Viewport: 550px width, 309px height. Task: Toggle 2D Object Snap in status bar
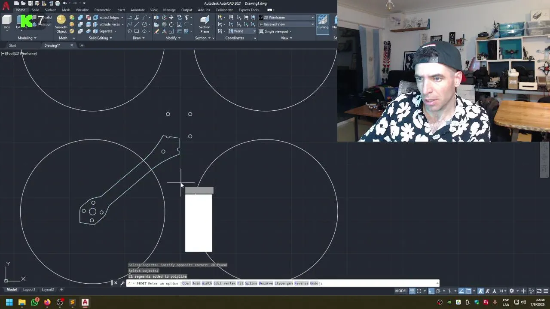tap(469, 291)
